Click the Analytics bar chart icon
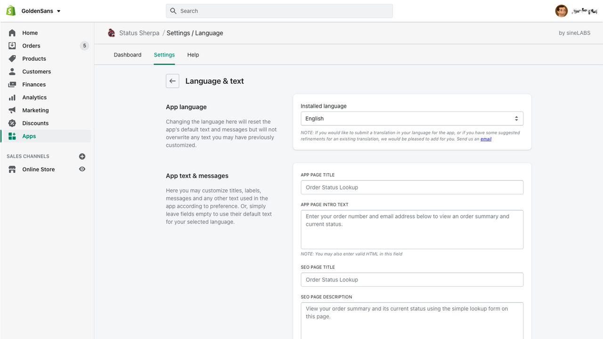 [12, 97]
